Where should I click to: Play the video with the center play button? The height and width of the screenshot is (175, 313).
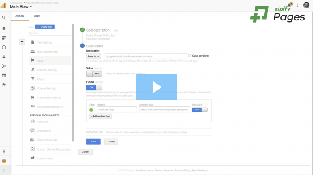coord(156,87)
